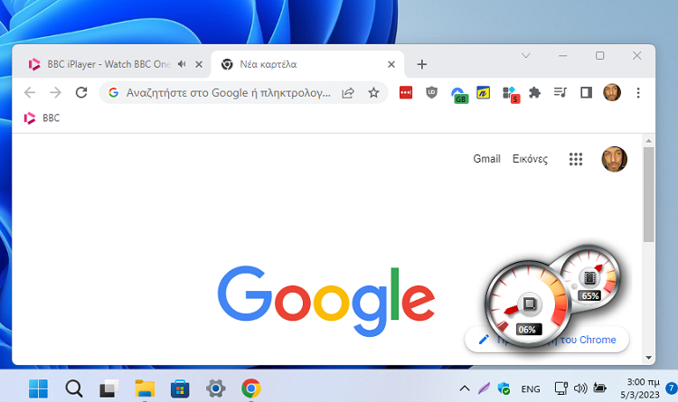Reload the current page
Screen dimensions: 678x402
81,92
